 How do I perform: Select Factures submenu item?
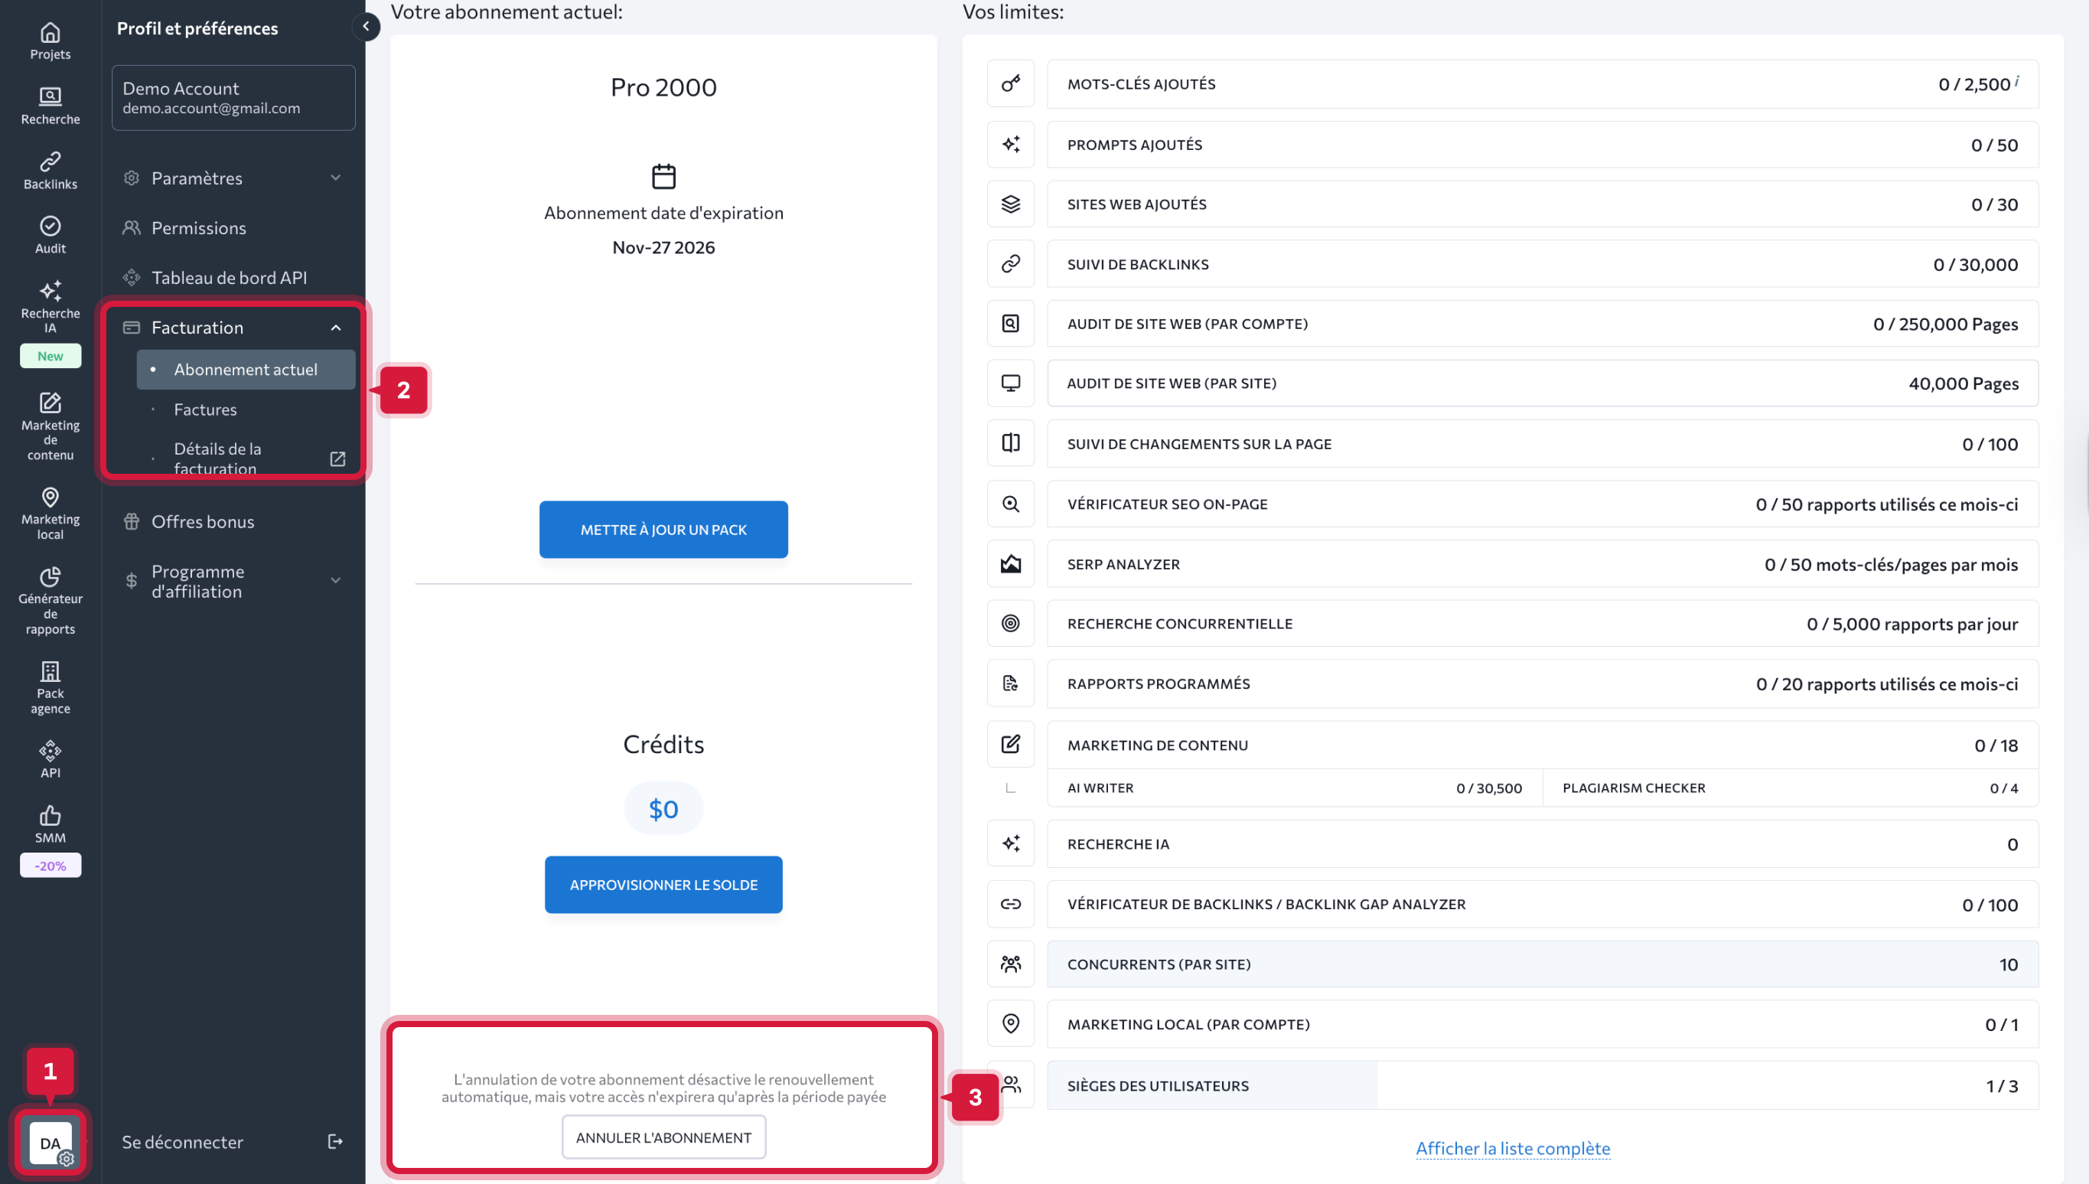tap(206, 409)
